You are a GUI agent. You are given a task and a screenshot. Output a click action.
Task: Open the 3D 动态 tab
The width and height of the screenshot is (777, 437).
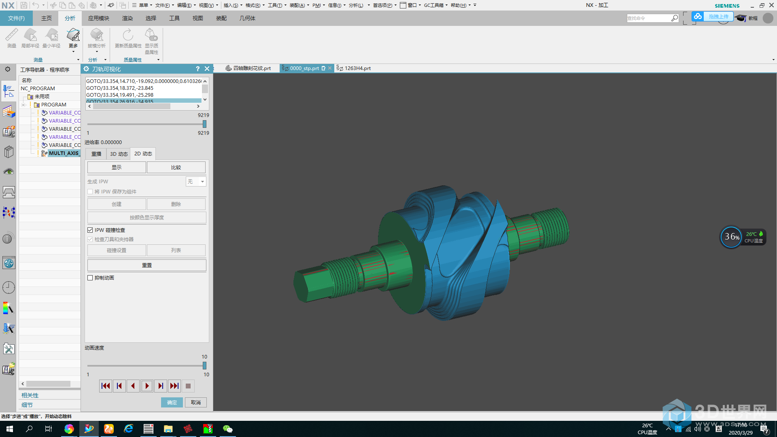119,154
